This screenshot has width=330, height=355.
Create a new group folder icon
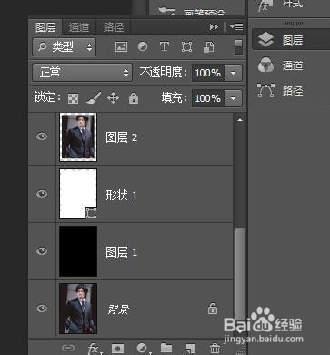point(166,349)
